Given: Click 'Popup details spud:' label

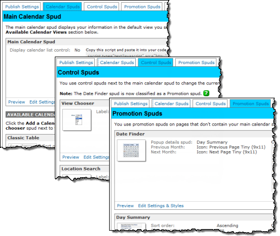Looking at the screenshot, I should [171, 142].
